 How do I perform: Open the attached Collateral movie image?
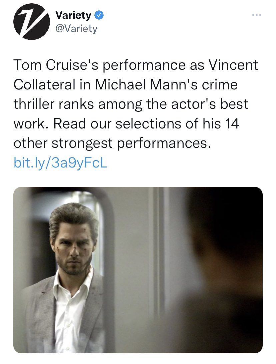[x=138, y=270]
